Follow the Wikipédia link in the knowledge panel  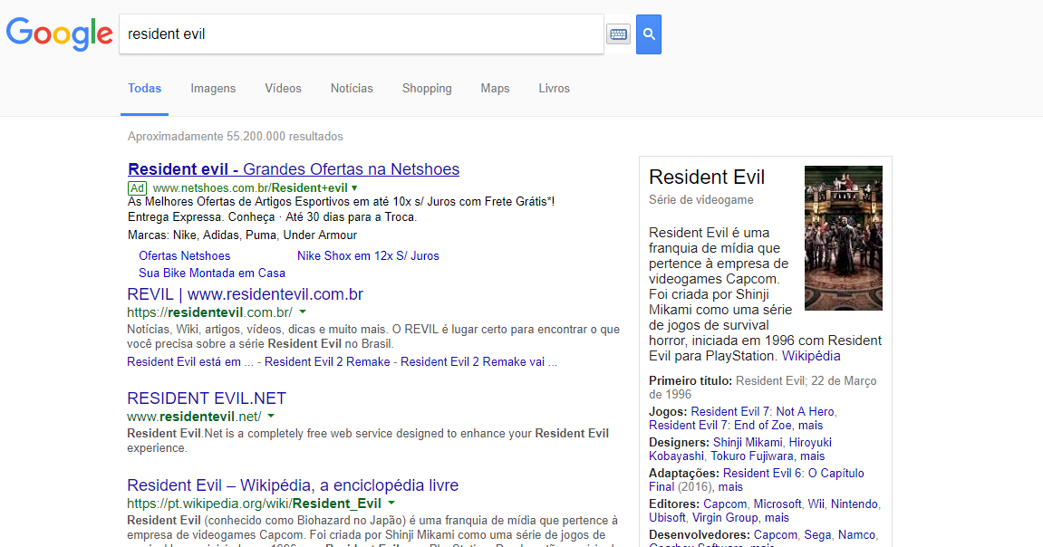point(811,356)
